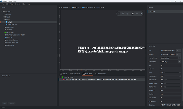Image resolution: width=183 pixels, height=109 pixels.
Task: Click the Revert button
Action: pyautogui.click(x=12, y=103)
